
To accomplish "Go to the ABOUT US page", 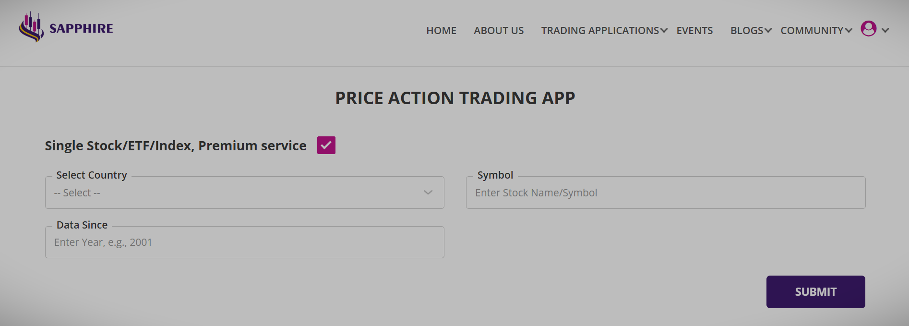I will [498, 30].
